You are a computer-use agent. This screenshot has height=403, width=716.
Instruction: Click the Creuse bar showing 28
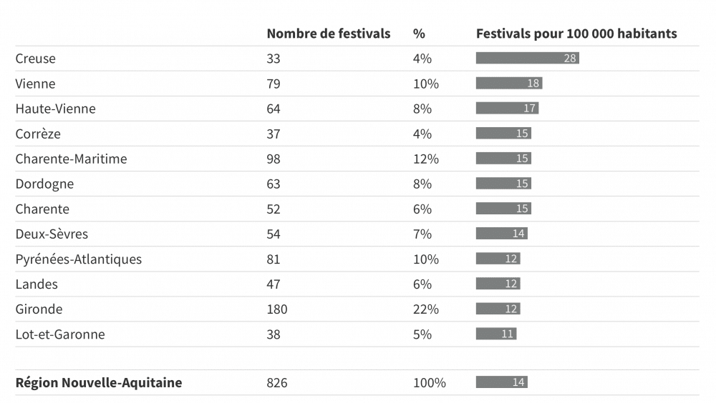coord(527,59)
